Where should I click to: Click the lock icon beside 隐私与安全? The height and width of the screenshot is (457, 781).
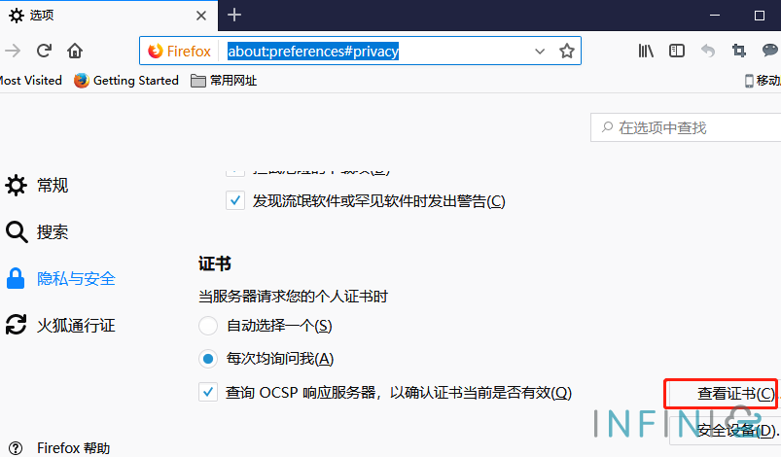tap(16, 278)
